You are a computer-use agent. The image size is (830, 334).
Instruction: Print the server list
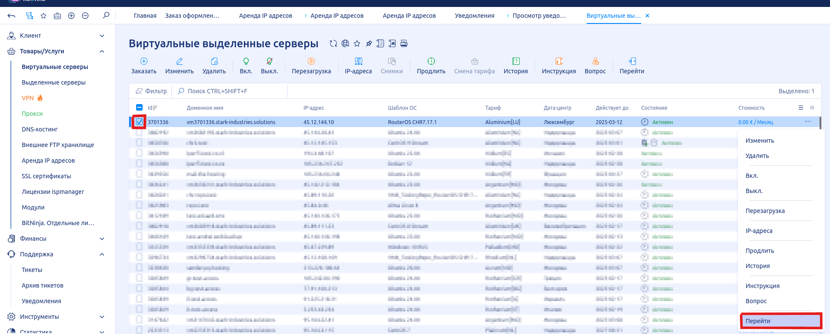(404, 43)
